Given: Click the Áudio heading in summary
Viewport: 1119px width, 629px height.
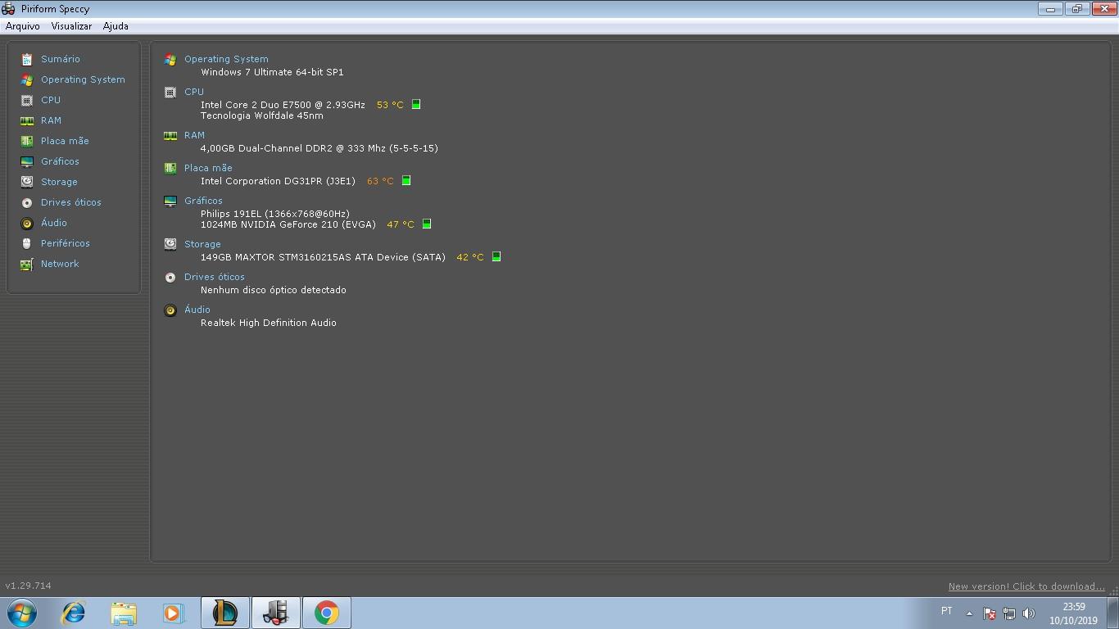Looking at the screenshot, I should coord(197,310).
